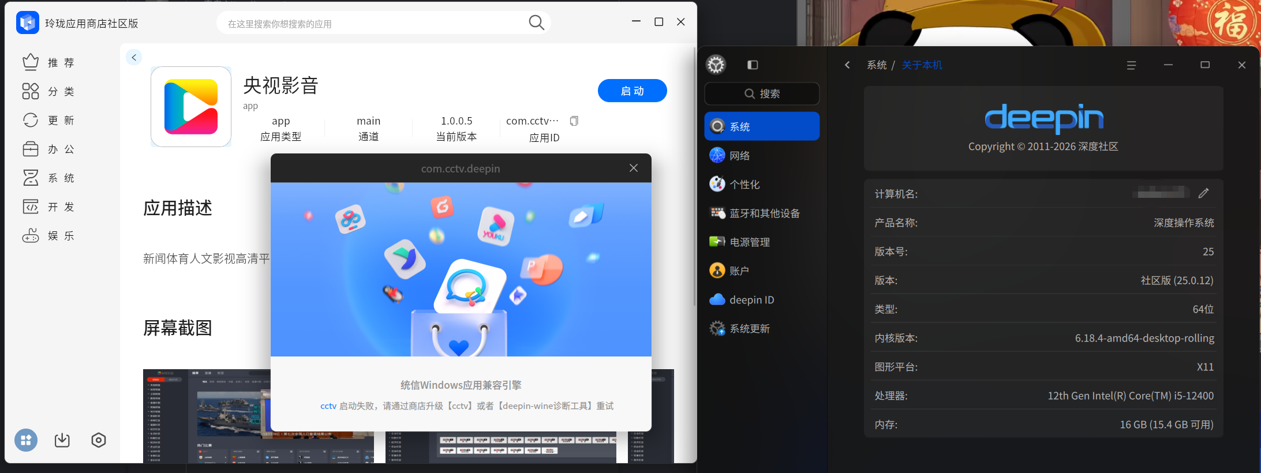The height and width of the screenshot is (473, 1261).
Task: Open 网络 network settings
Action: point(762,155)
